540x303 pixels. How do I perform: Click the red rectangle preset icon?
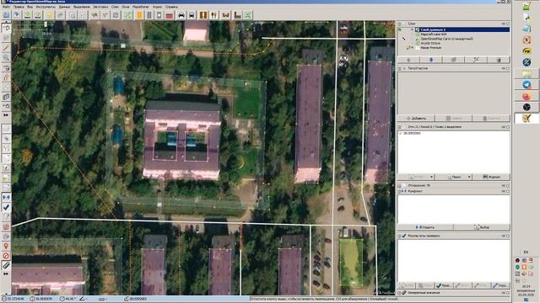(x=169, y=15)
